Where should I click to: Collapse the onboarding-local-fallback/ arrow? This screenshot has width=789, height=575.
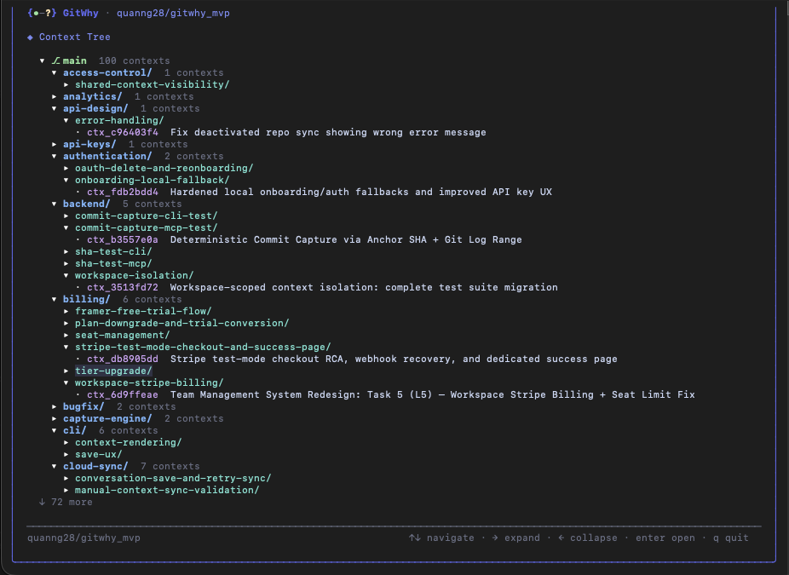[x=66, y=180]
